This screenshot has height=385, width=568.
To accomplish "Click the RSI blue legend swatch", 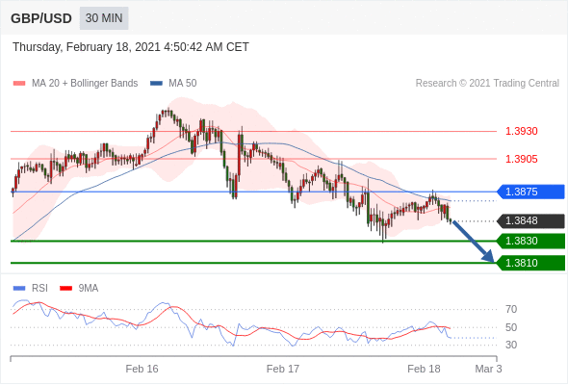I will point(19,289).
